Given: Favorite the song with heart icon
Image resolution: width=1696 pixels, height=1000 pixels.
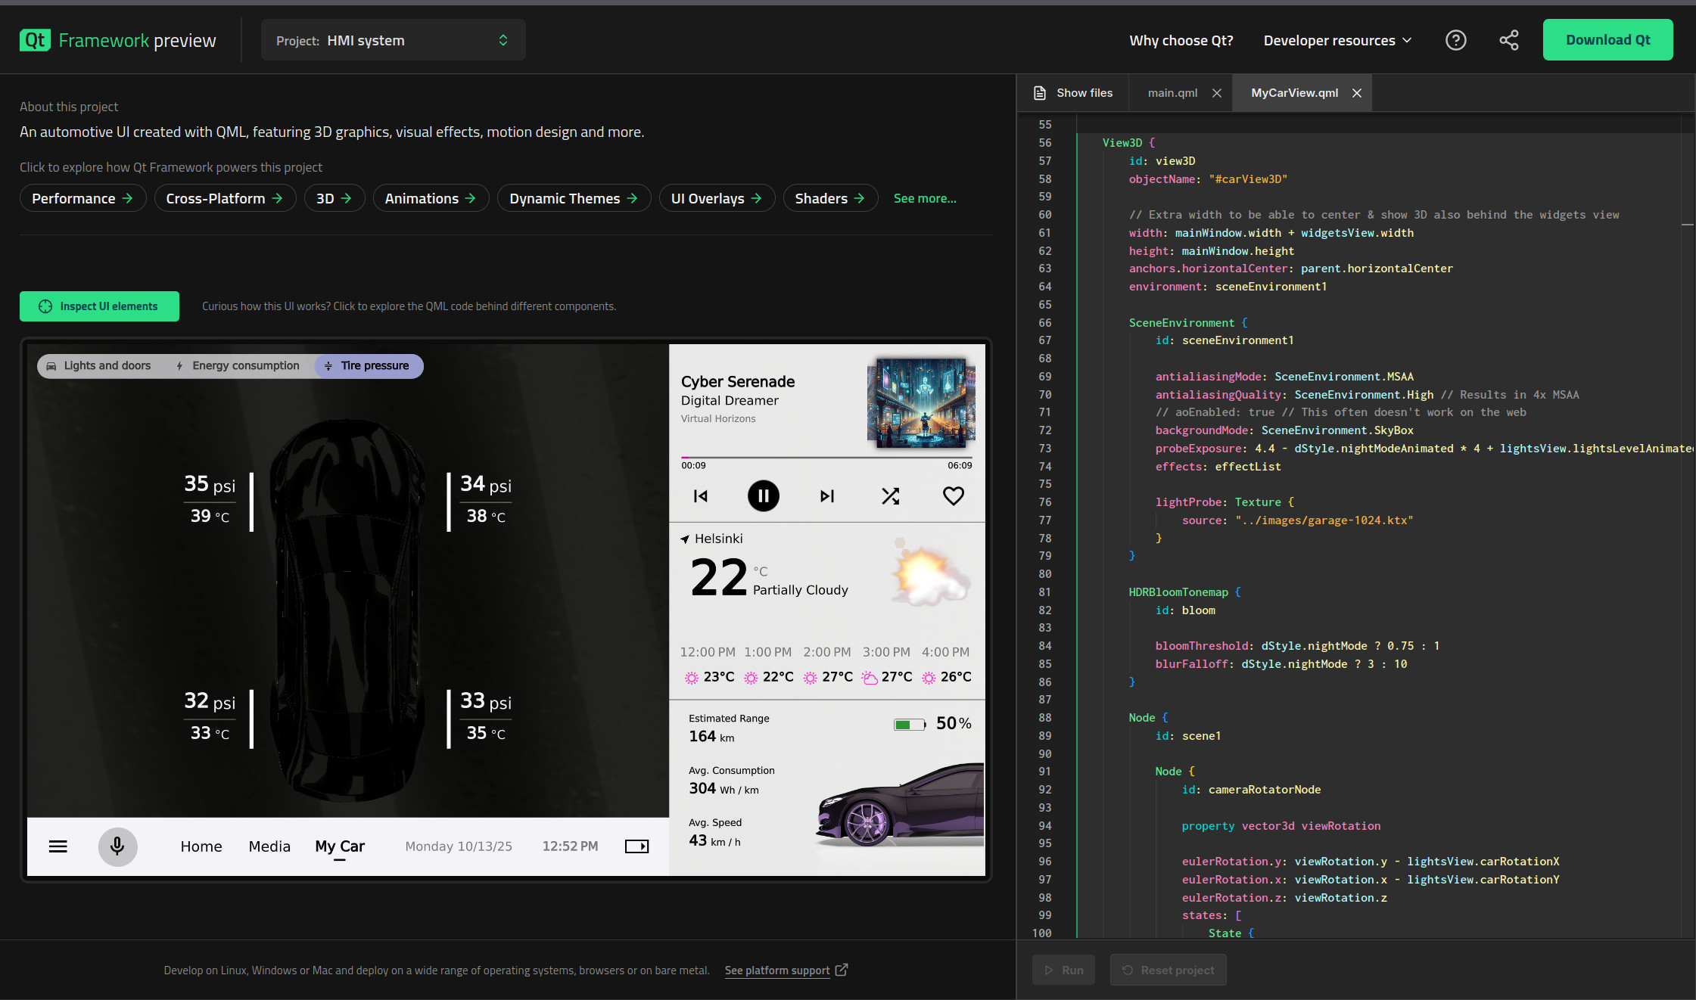Looking at the screenshot, I should click(953, 496).
